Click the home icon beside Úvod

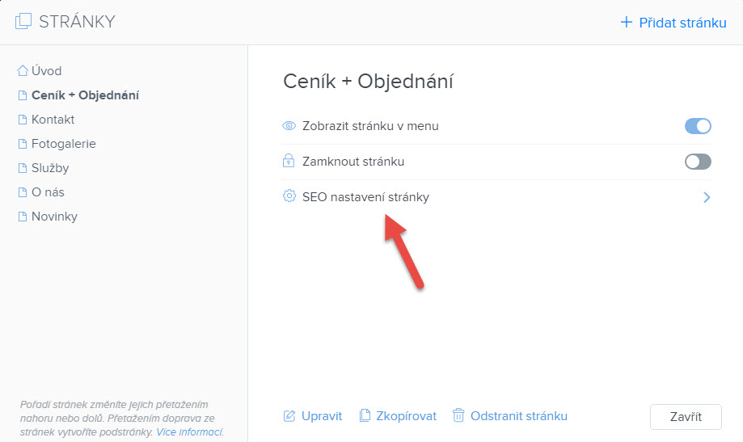click(23, 70)
